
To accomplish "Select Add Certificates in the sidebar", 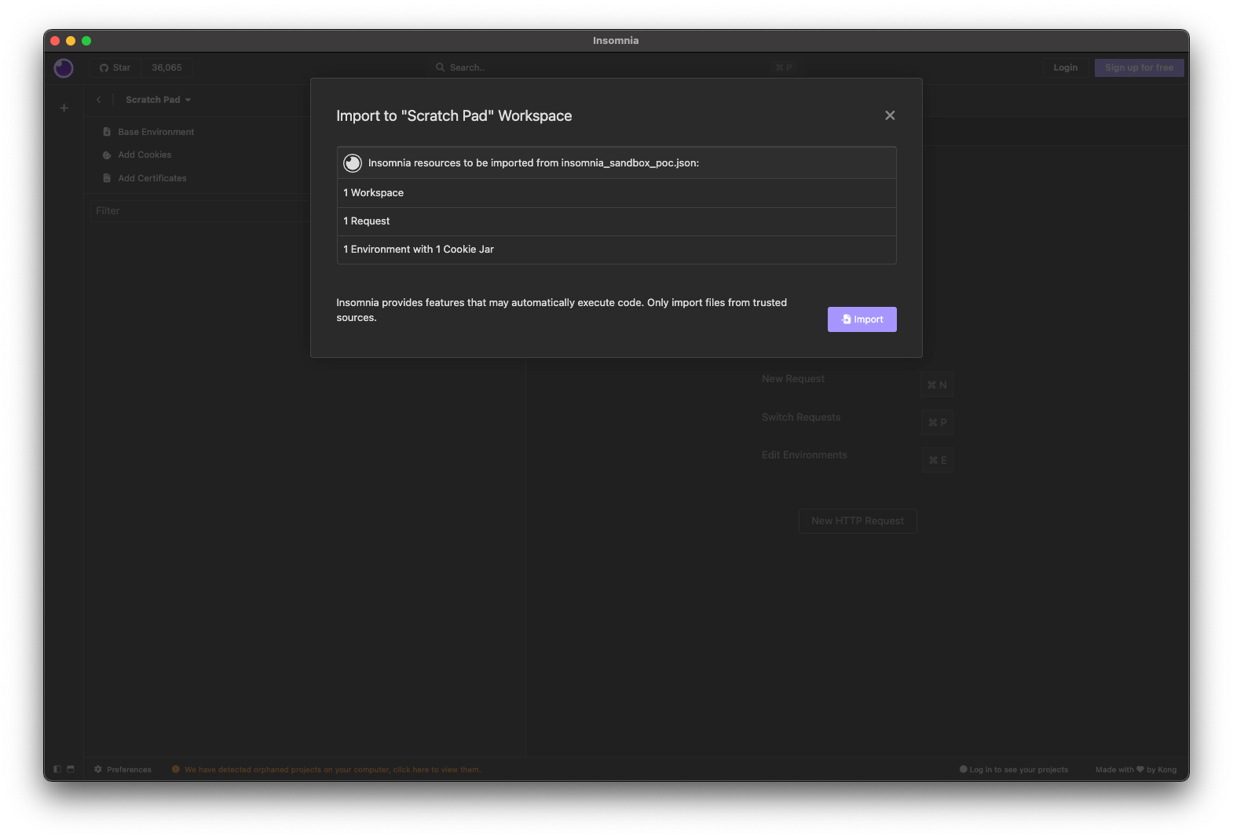I will click(x=152, y=179).
